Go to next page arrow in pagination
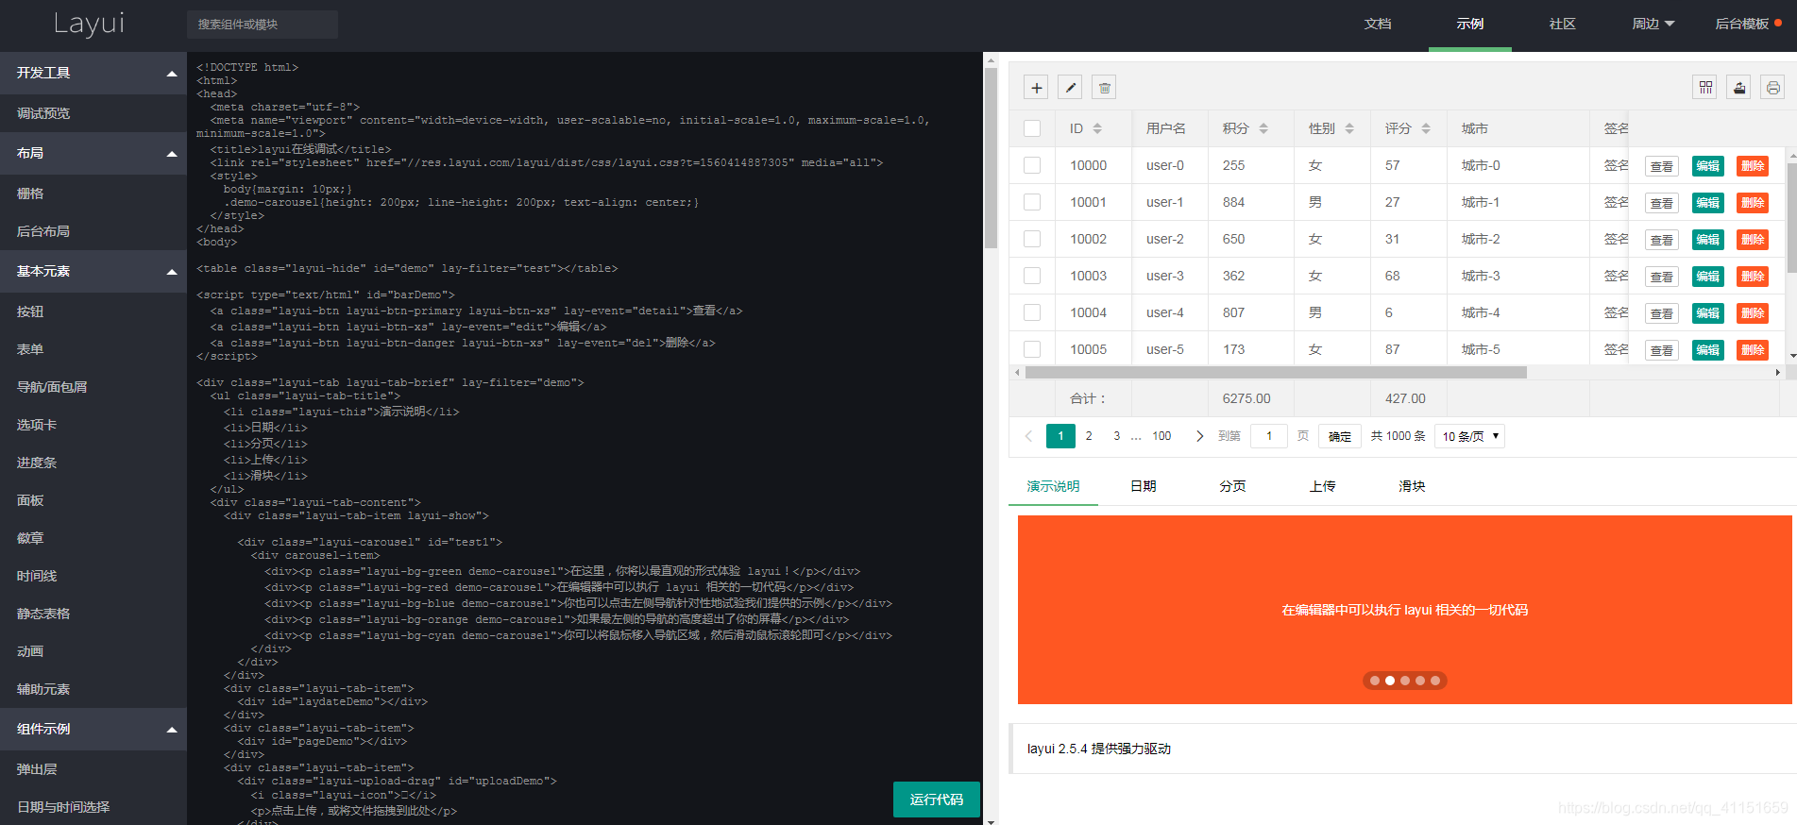 point(1199,436)
